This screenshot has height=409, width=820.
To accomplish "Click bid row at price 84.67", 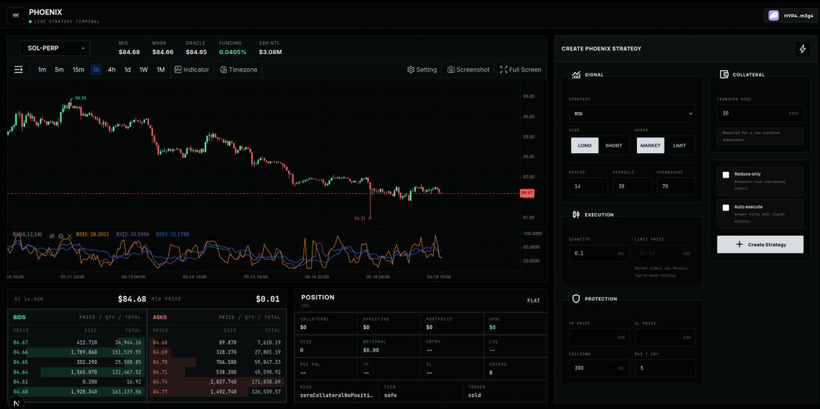I will coord(77,341).
